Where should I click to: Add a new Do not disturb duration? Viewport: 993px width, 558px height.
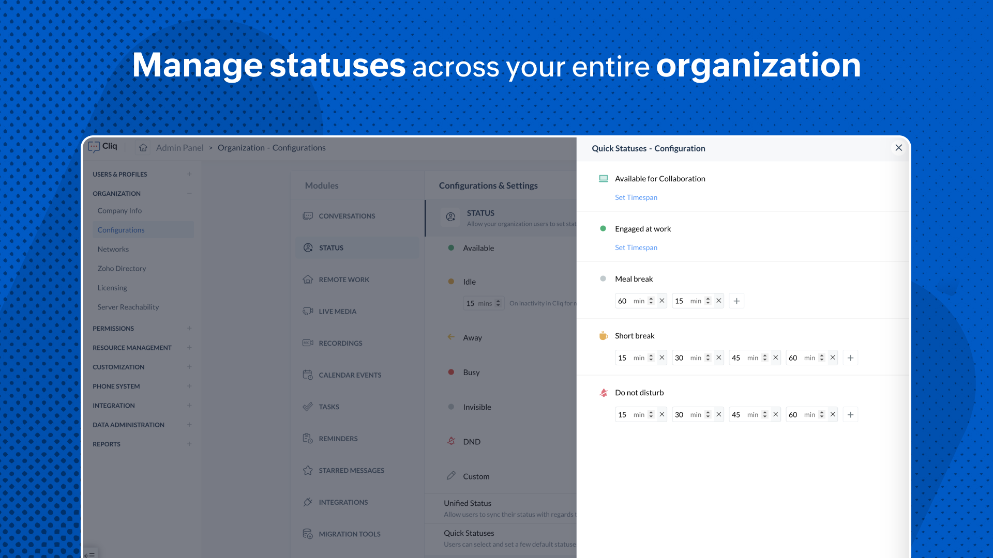[x=850, y=414]
